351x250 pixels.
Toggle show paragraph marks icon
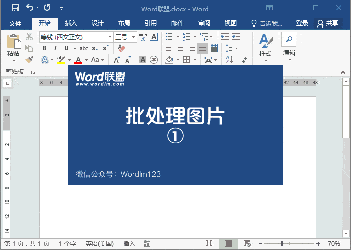pyautogui.click(x=245, y=60)
